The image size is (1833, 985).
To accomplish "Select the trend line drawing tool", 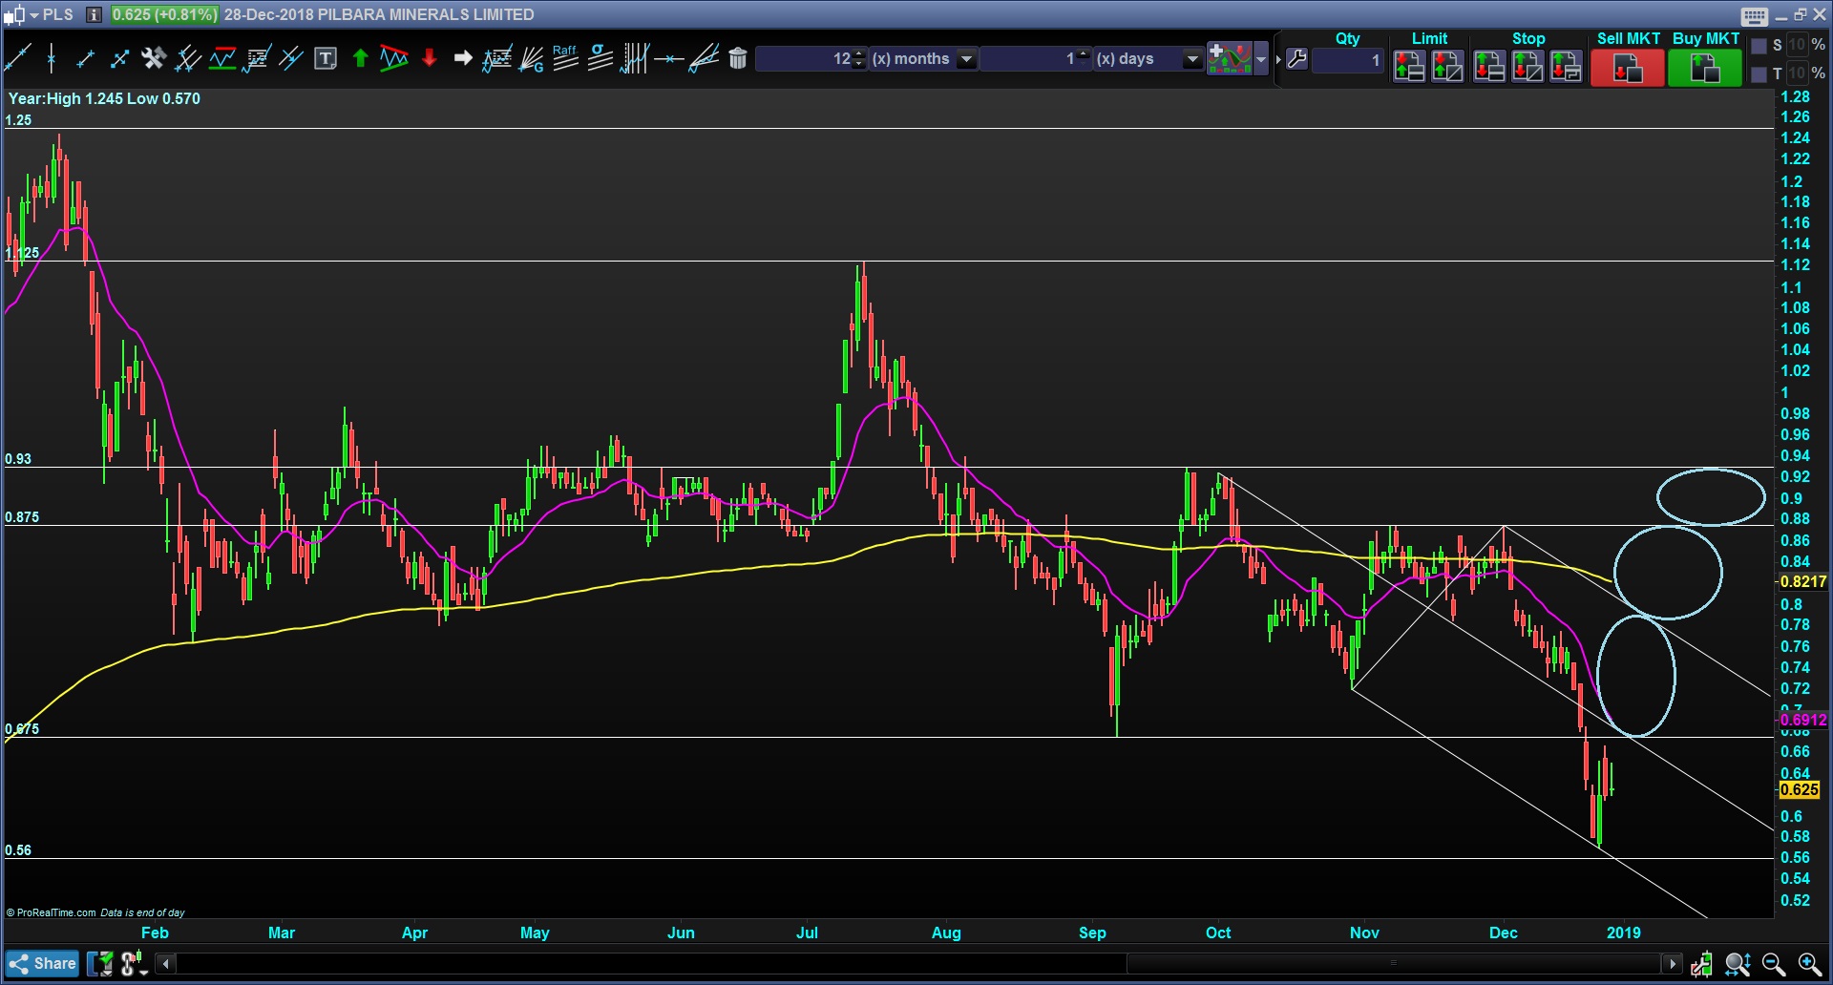I will pyautogui.click(x=17, y=58).
